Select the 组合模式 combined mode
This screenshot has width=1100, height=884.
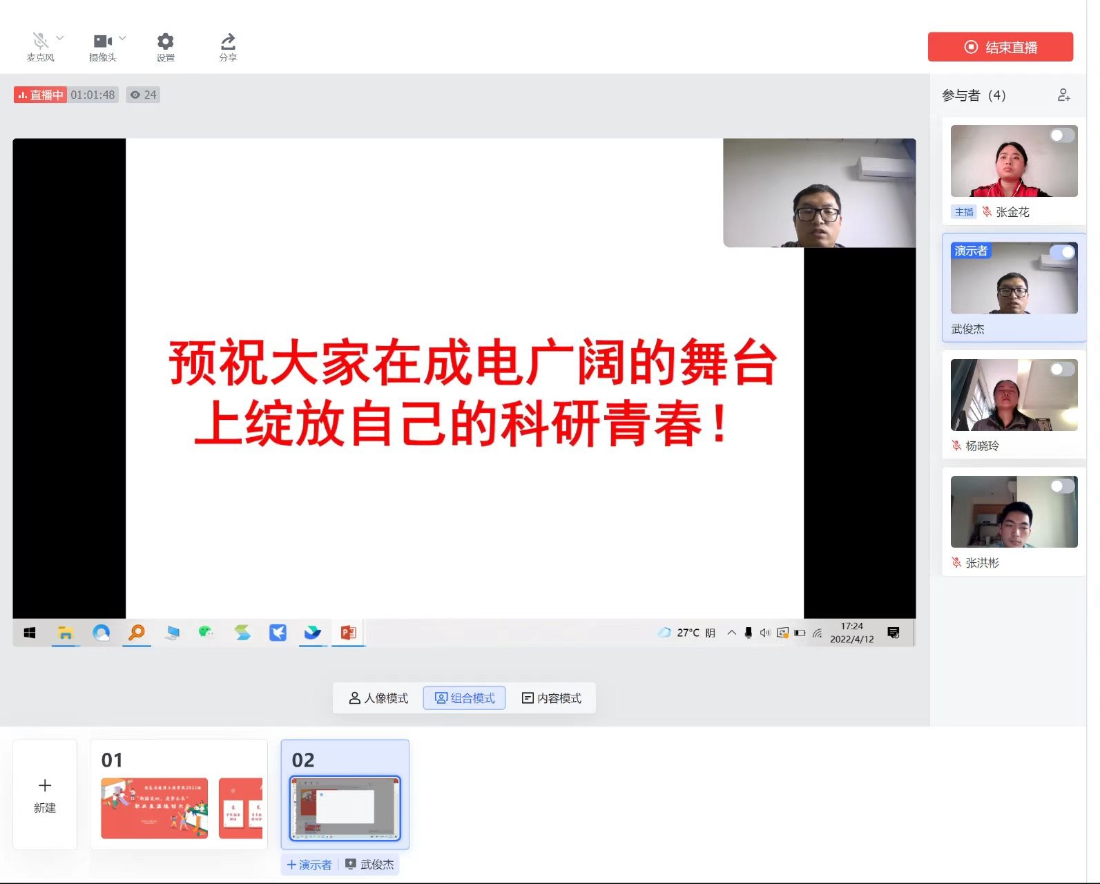(x=464, y=698)
